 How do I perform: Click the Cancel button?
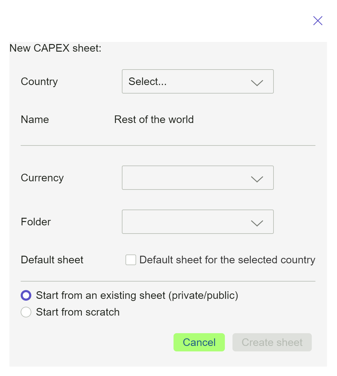(199, 342)
